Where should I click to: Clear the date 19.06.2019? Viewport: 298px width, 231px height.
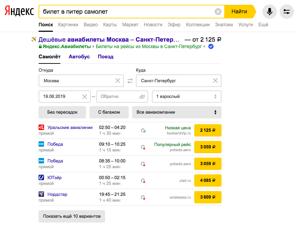point(85,97)
